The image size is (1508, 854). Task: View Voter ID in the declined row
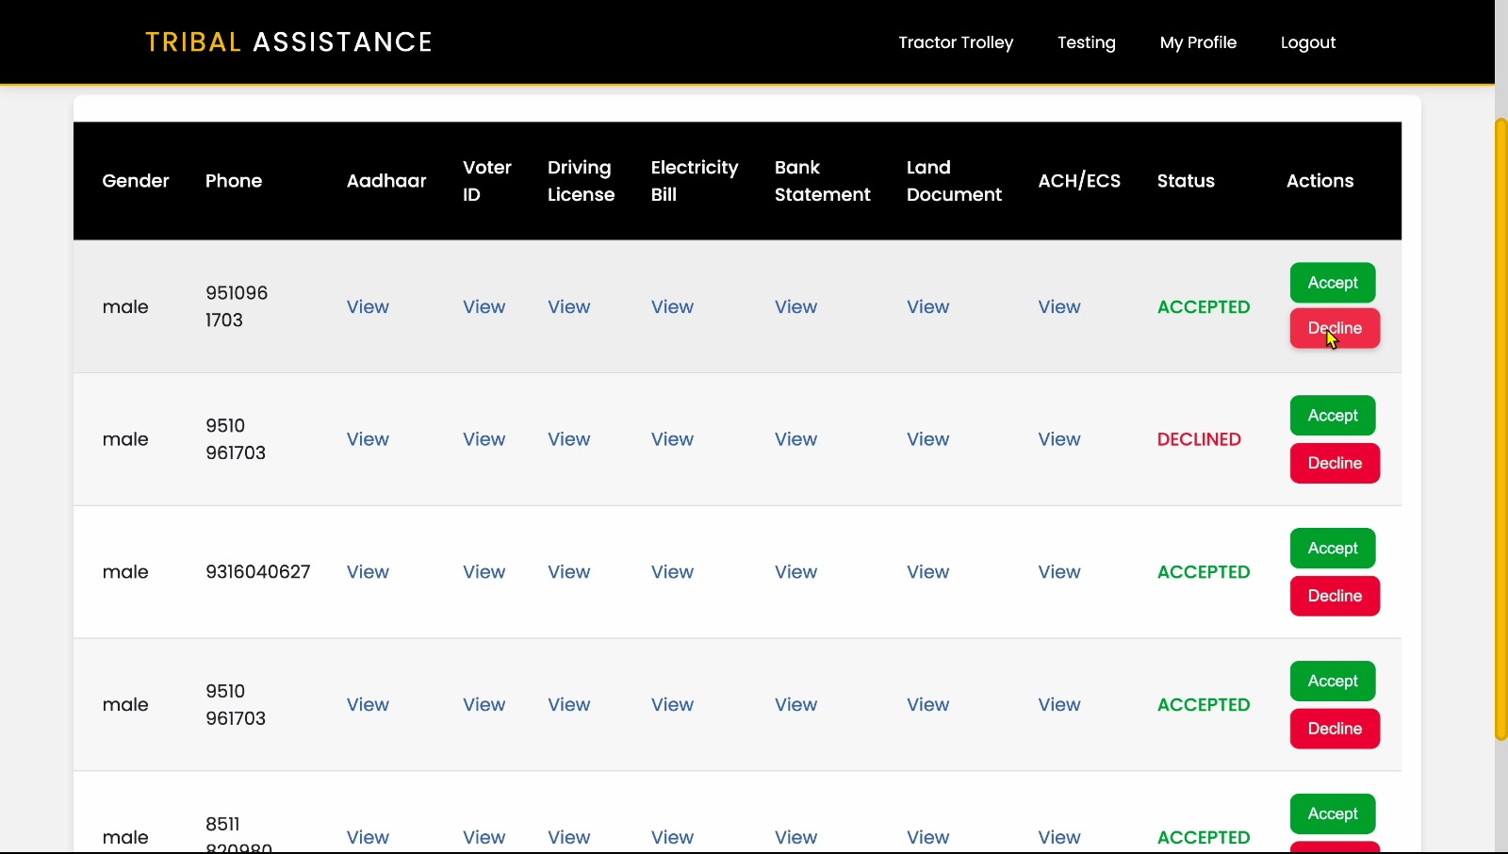pos(484,439)
